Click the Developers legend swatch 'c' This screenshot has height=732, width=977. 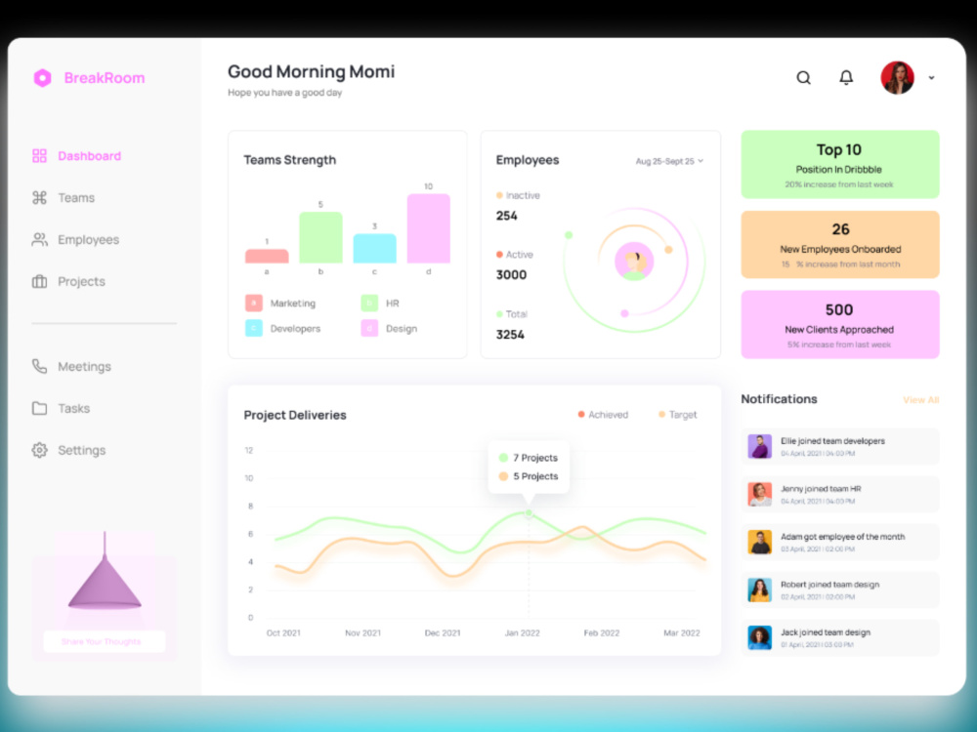254,328
